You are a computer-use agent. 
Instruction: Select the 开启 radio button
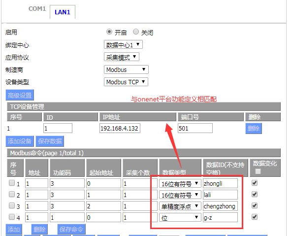109,32
